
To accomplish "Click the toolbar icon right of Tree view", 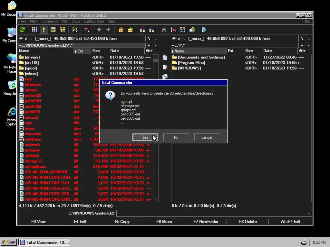I will click(x=74, y=30).
